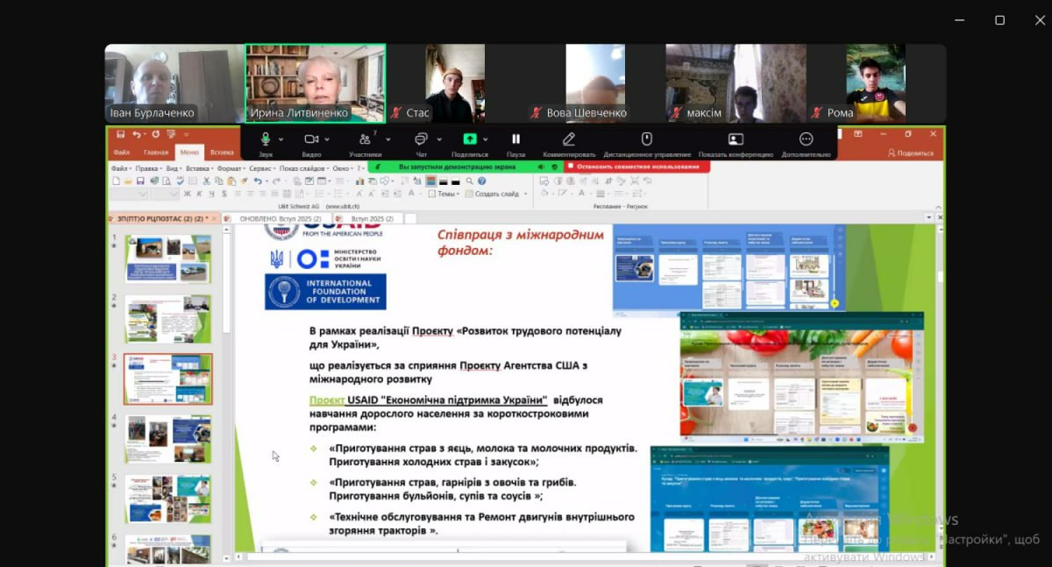Select the Меню ribbon tab
Screen dimensions: 1052x567
pos(189,152)
